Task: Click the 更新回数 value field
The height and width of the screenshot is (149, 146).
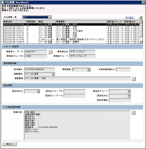Action: (x=80, y=69)
